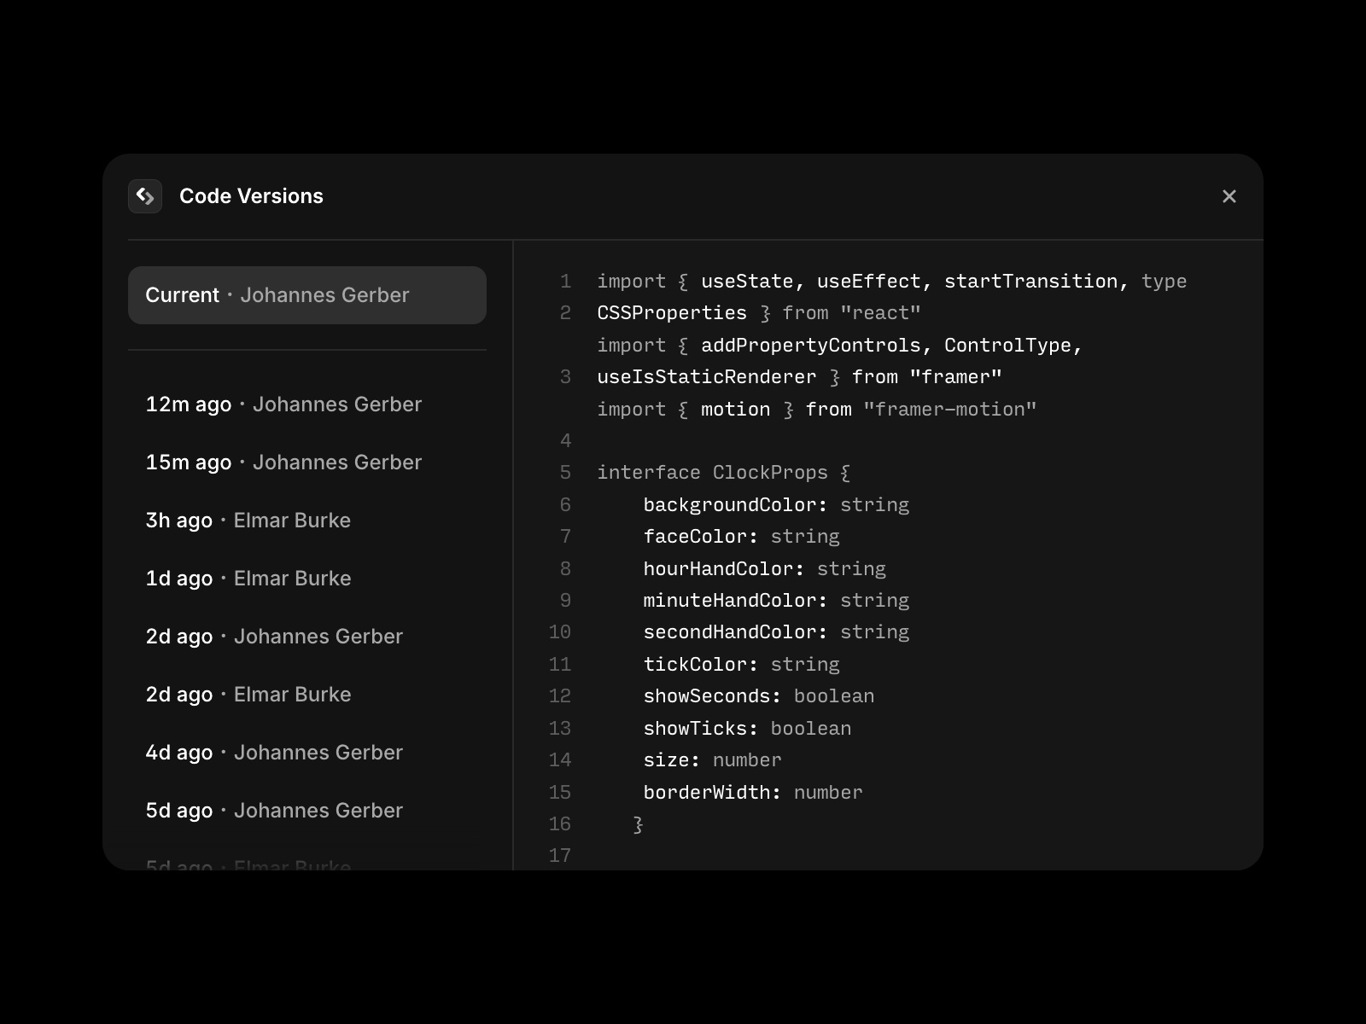Select Elmar Burke's 2d ago version
The height and width of the screenshot is (1024, 1366).
pyautogui.click(x=248, y=695)
